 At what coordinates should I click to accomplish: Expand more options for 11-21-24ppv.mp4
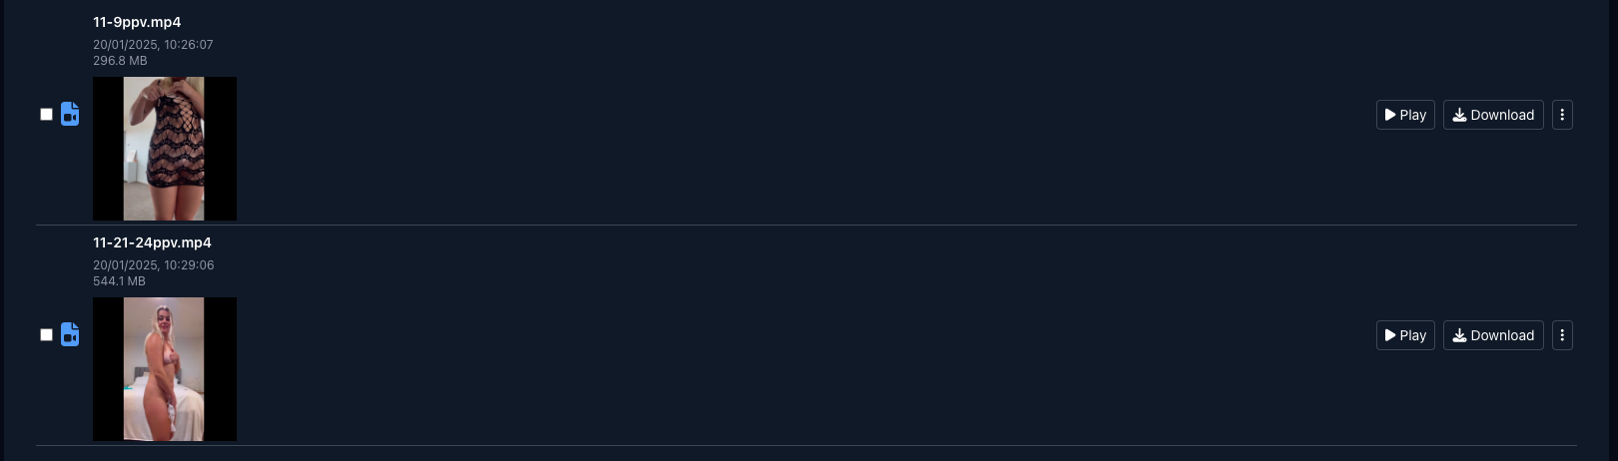tap(1562, 335)
